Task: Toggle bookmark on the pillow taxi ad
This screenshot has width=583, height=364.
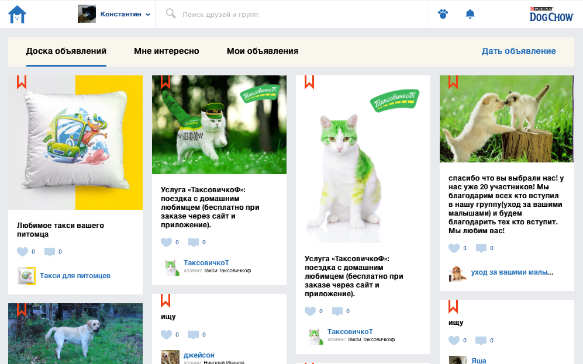Action: pyautogui.click(x=22, y=82)
